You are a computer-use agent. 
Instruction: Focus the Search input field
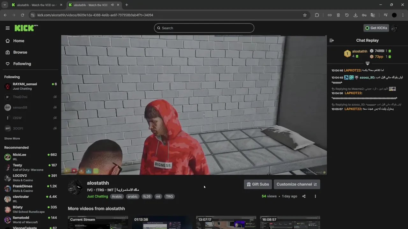(204, 28)
